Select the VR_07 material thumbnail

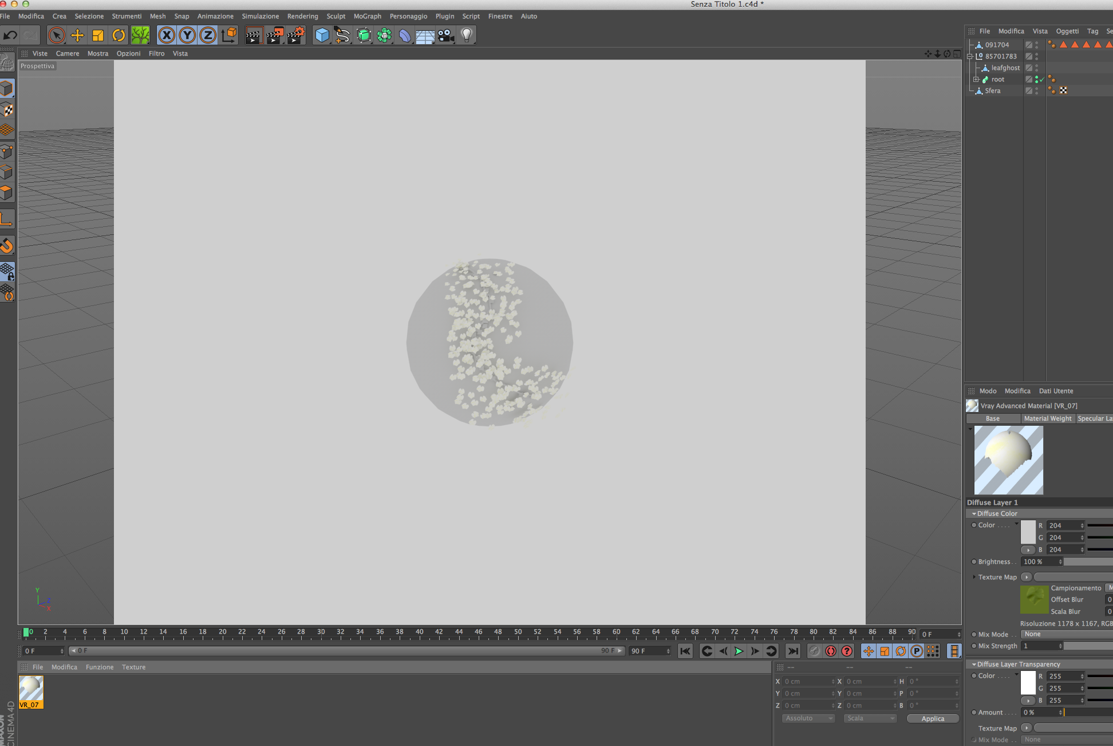(x=31, y=689)
